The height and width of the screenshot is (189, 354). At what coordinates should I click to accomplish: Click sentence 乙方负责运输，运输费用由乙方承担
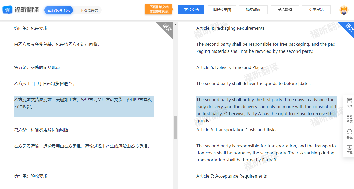tap(82, 146)
